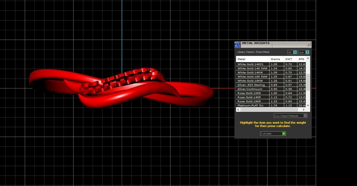Select the White Gold:18KW row
The height and width of the screenshot is (186, 357).
click(271, 81)
